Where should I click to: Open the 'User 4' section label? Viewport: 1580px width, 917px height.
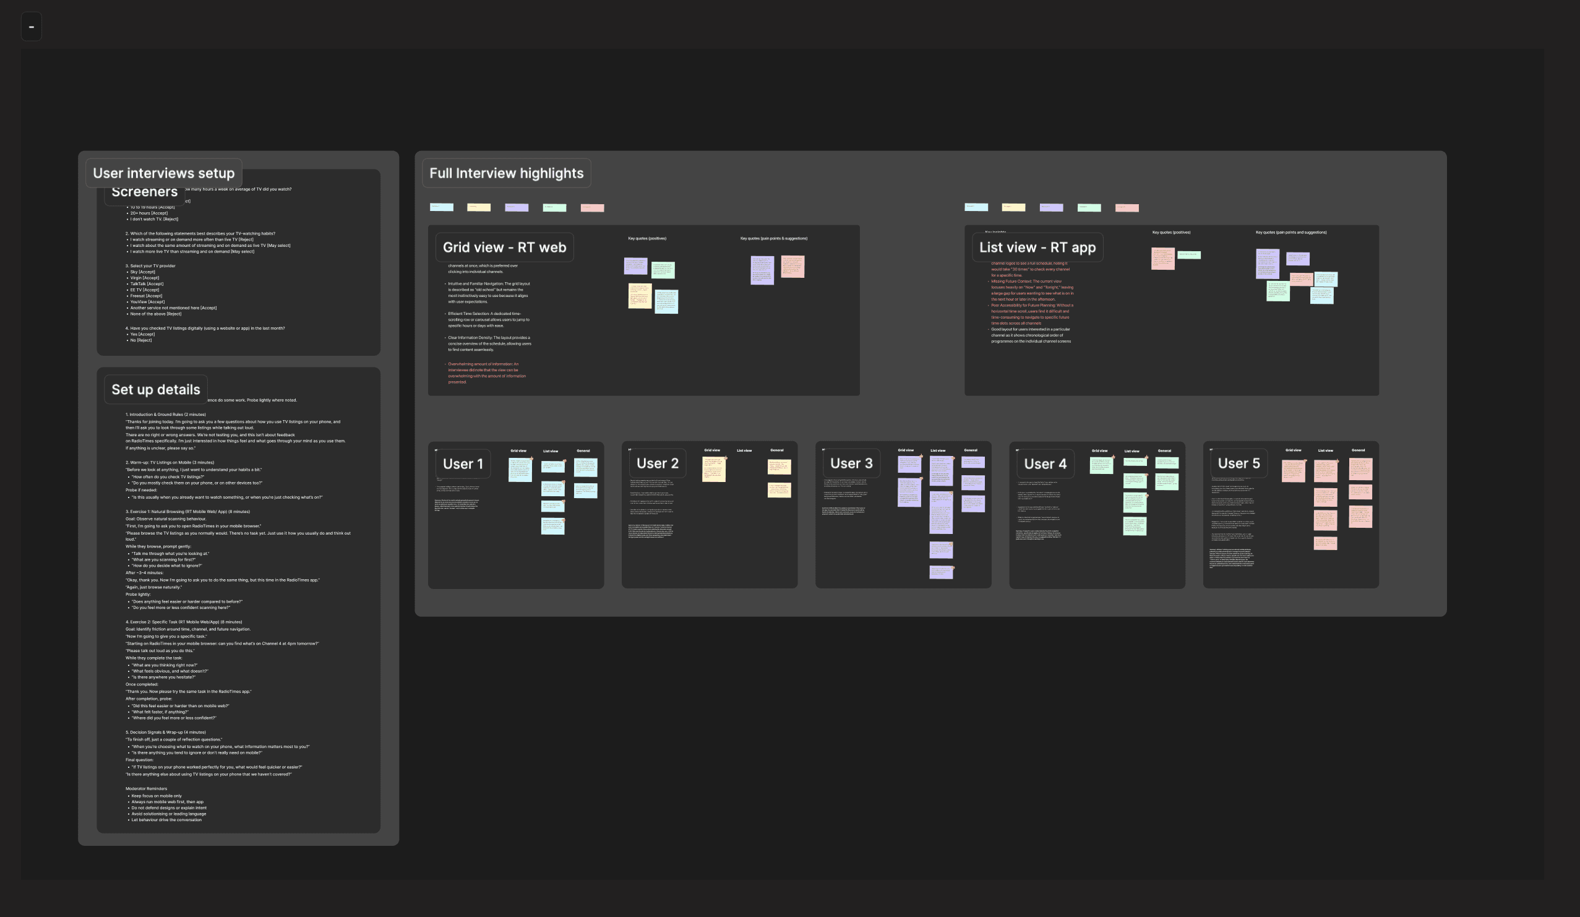point(1044,464)
